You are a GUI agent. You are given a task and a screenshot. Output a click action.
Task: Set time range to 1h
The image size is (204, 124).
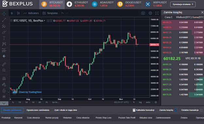tap(46, 103)
